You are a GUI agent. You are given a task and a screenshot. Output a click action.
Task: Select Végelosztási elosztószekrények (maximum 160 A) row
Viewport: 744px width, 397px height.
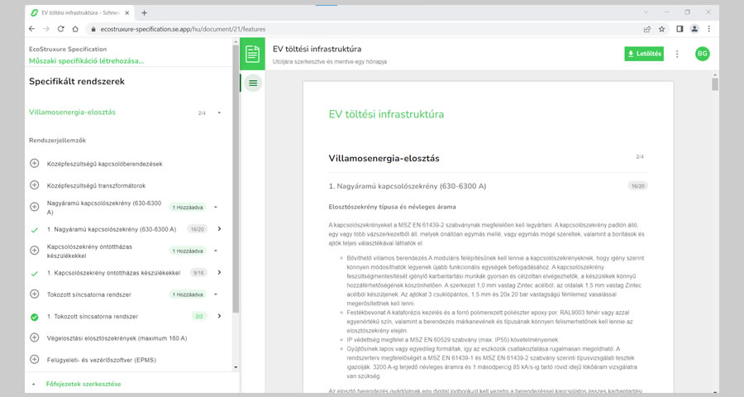pos(126,338)
